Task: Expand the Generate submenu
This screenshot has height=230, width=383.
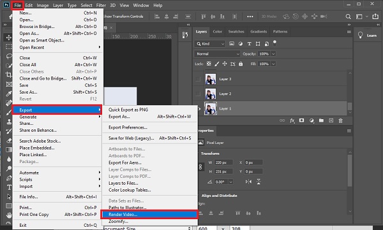Action: (58, 117)
